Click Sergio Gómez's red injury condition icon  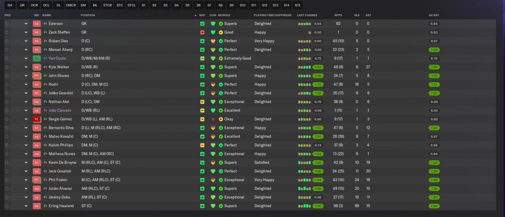click(213, 119)
